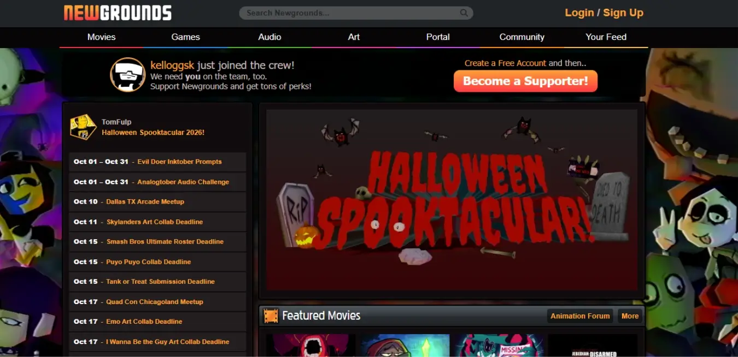Open the hooded wizard movie thumbnail

(x=405, y=346)
